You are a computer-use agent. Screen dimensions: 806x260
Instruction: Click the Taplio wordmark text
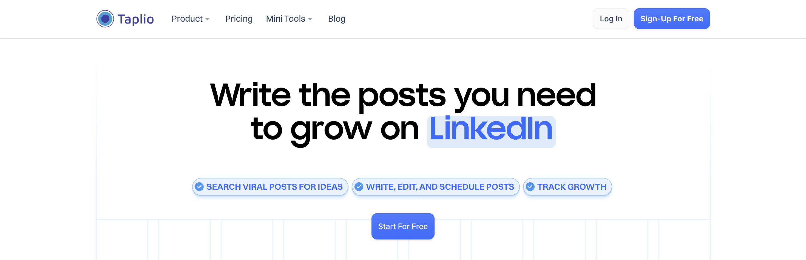[135, 18]
